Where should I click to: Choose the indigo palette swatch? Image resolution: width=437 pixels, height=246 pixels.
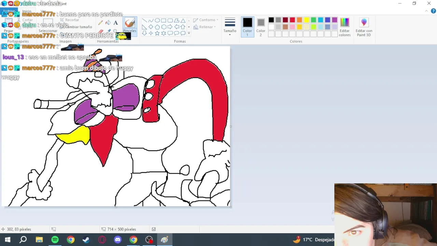327,20
